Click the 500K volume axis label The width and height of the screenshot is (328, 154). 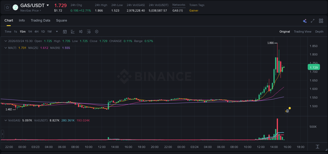[x=313, y=127]
